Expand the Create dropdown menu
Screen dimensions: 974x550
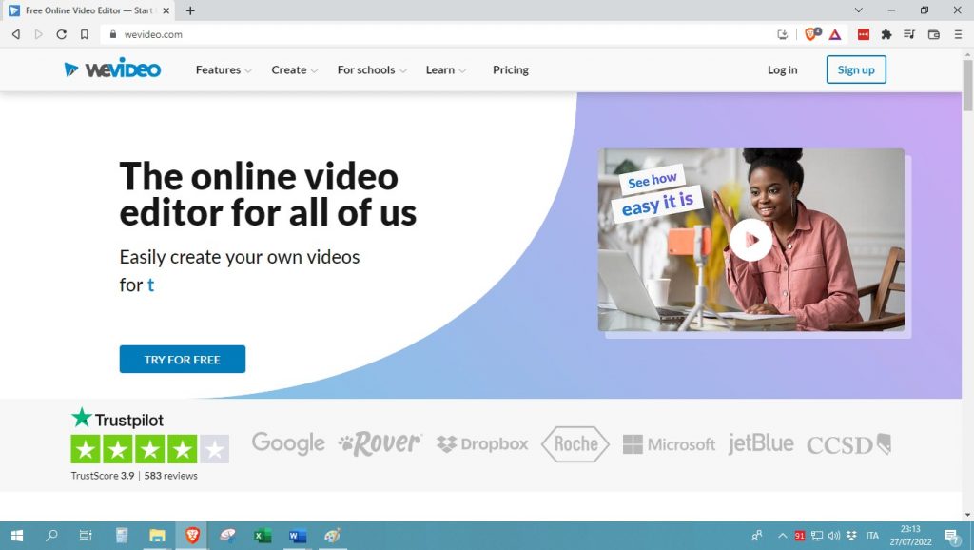coord(290,69)
